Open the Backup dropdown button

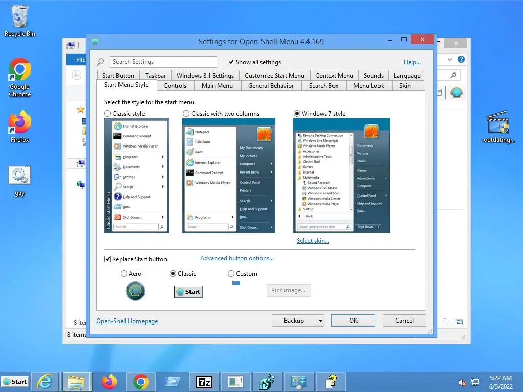pos(298,321)
